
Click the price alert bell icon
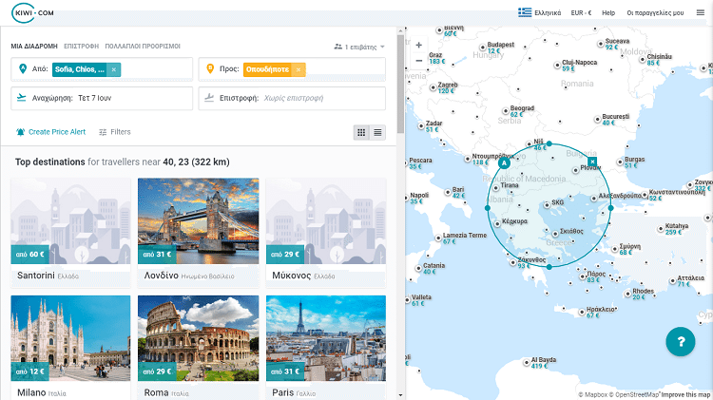[20, 132]
